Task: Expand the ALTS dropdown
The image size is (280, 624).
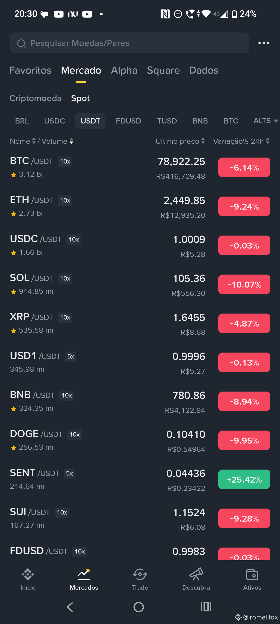Action: coord(265,121)
